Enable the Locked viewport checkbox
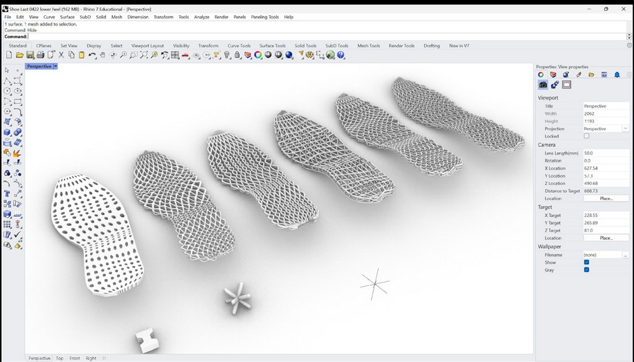 tap(586, 136)
